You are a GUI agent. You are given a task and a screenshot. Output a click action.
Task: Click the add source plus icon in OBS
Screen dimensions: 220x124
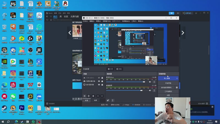pos(84,96)
